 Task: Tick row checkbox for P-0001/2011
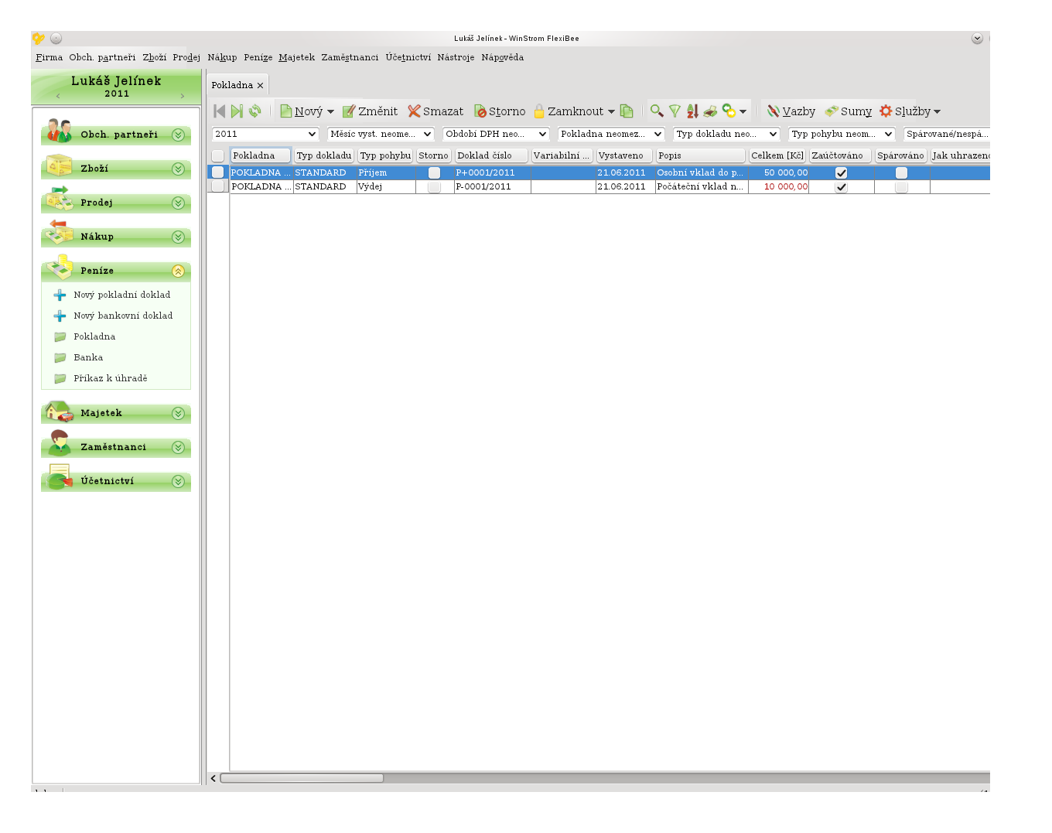tap(218, 186)
